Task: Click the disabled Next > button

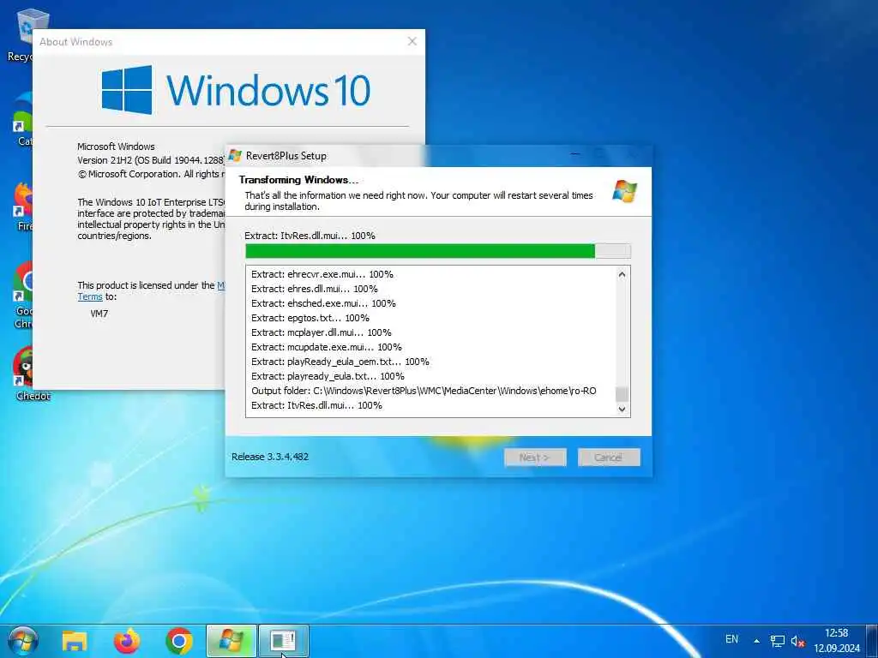Action: pos(535,458)
